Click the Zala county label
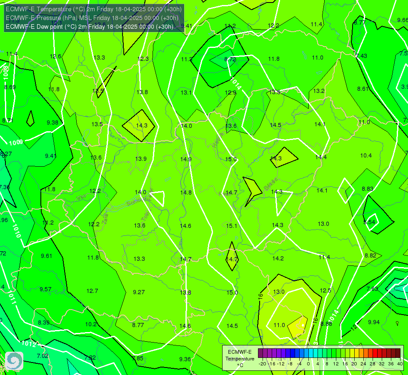 tap(105, 219)
